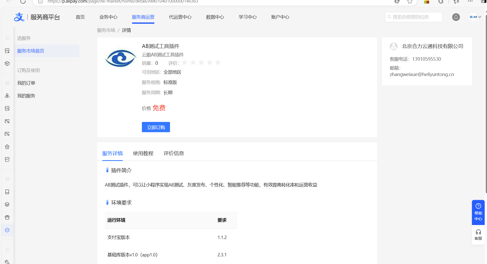This screenshot has width=487, height=264.
Task: Open 账户中心 navigation item
Action: (x=280, y=17)
